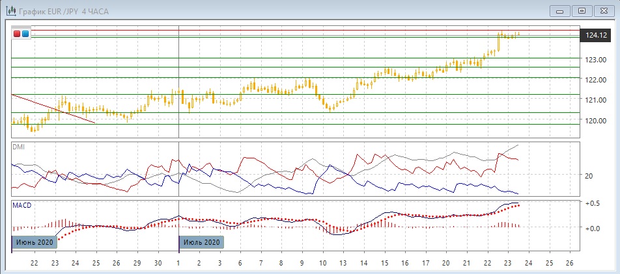620x274 pixels.
Task: Click the +0.5 MACD scale label
Action: pos(593,203)
